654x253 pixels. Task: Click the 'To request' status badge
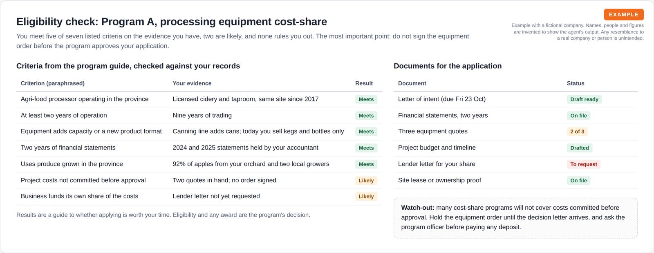click(584, 164)
